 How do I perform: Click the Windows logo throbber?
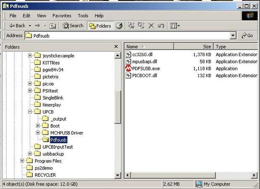tap(250, 16)
